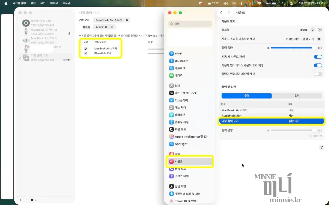Open 사운드 효과를 다음으로 재생 dropdown
The width and height of the screenshot is (329, 205).
[303, 39]
